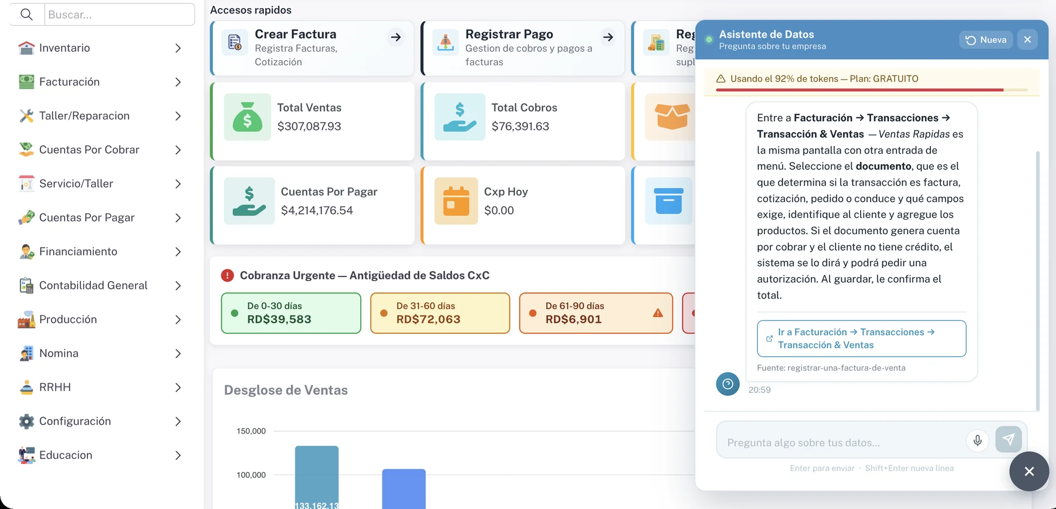The height and width of the screenshot is (509, 1056).
Task: Click the Total Ventas money bag icon
Action: [x=248, y=117]
